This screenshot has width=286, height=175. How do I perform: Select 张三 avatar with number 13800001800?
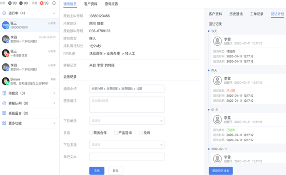(5, 25)
